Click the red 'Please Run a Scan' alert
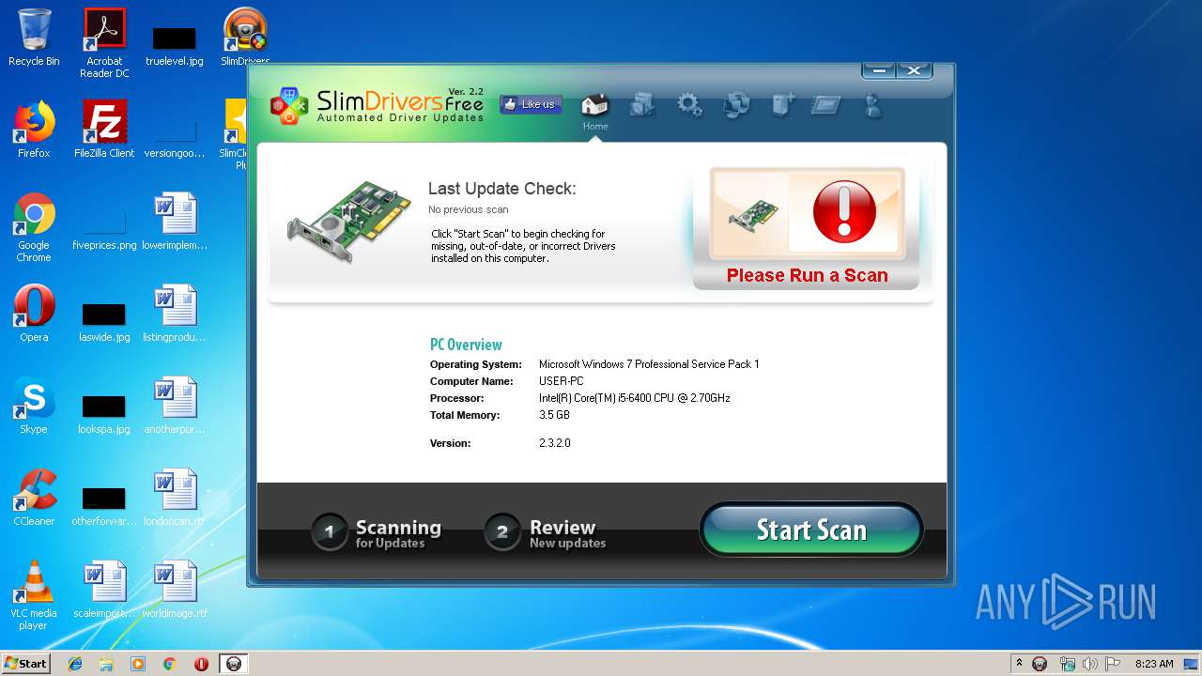The image size is (1202, 676). tap(807, 228)
